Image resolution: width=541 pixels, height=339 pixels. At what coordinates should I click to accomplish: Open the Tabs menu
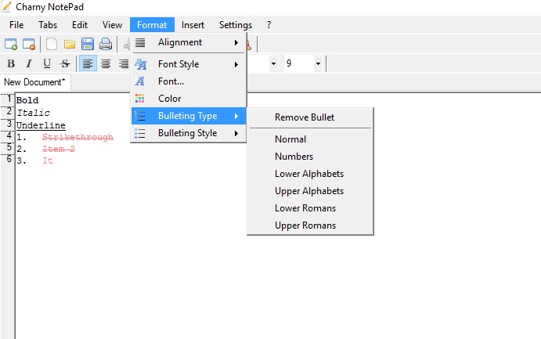click(48, 25)
